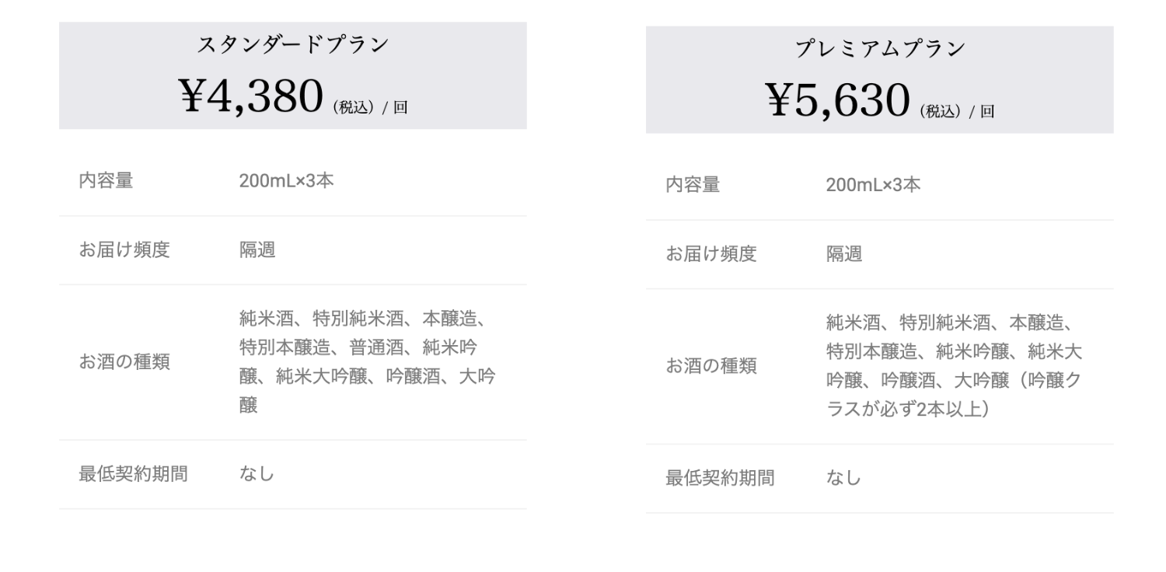This screenshot has width=1166, height=572.
Task: Click 隔週 value in premium plan
Action: [844, 254]
